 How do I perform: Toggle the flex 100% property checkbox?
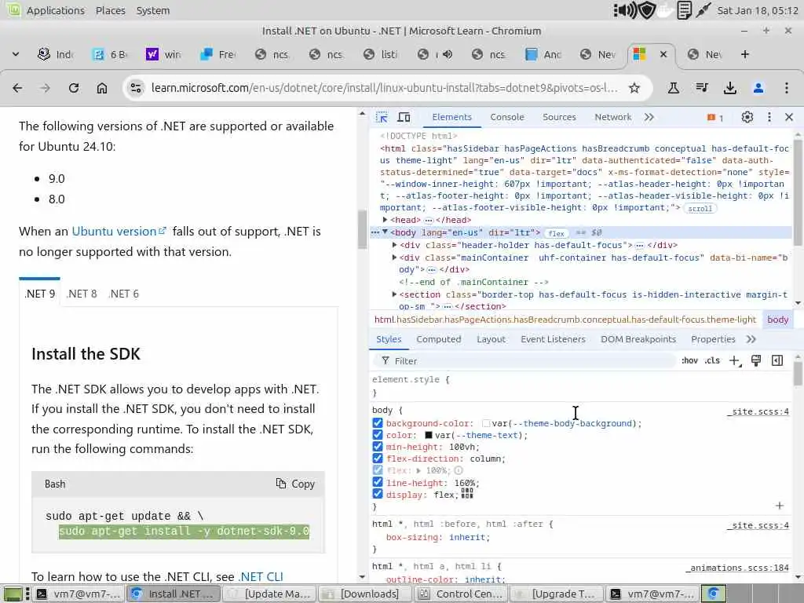point(378,470)
